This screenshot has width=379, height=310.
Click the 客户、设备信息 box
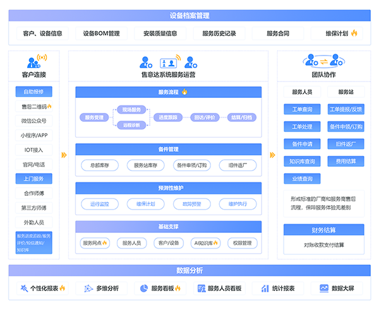[42, 33]
